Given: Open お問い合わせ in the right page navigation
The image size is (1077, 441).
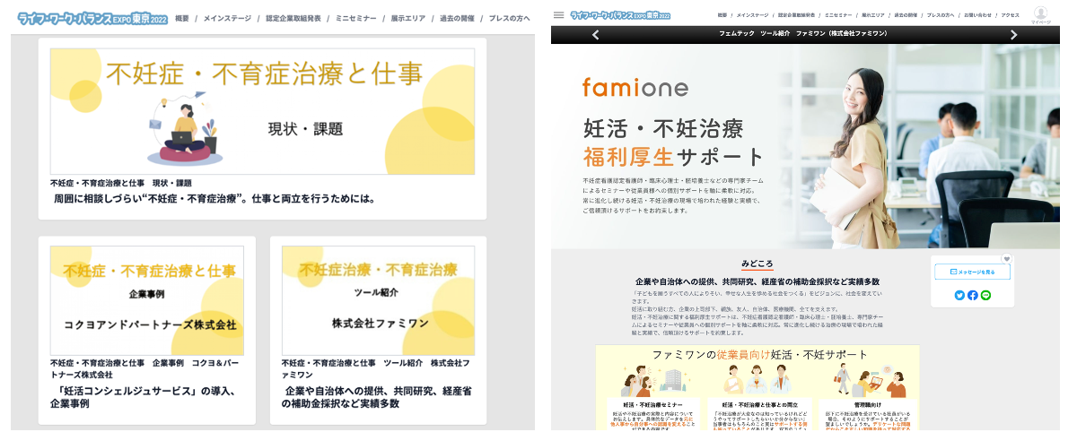Looking at the screenshot, I should point(979,15).
